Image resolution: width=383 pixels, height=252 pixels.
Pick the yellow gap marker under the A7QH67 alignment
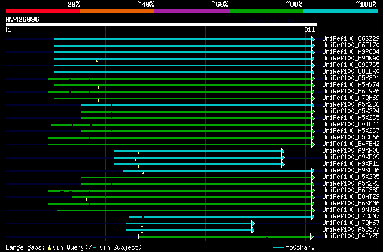142,226
